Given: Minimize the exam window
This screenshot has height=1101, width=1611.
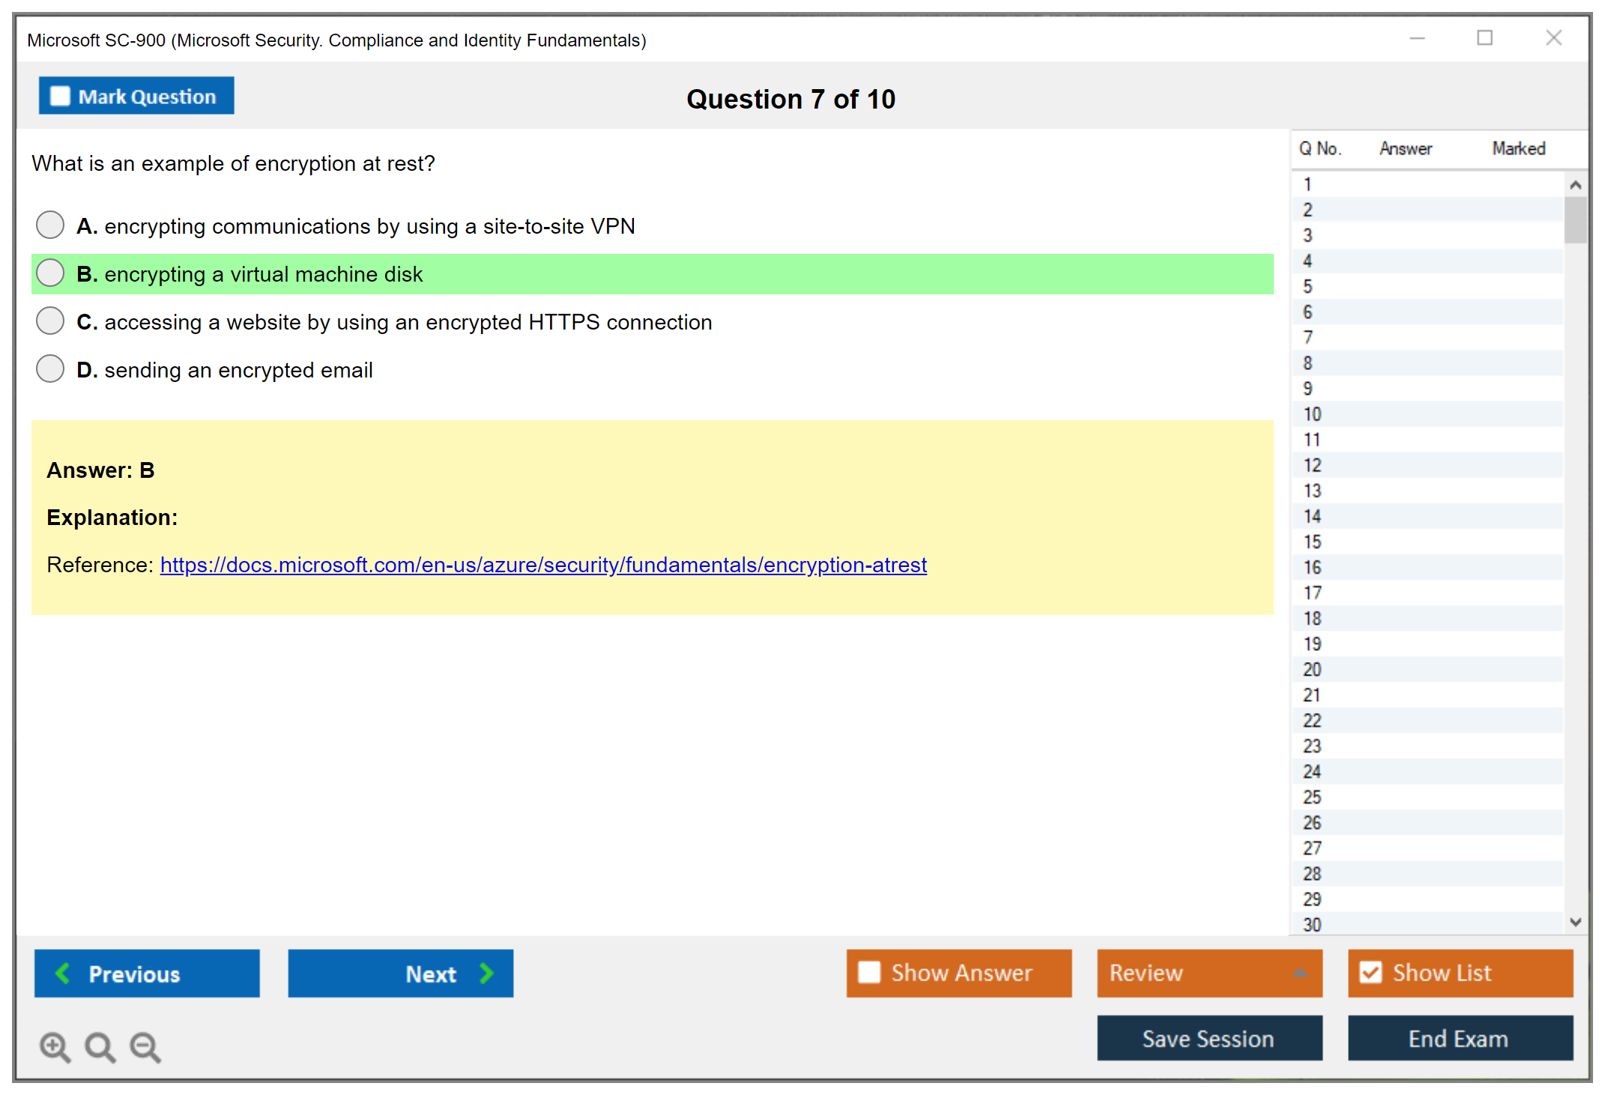Looking at the screenshot, I should pos(1417,38).
